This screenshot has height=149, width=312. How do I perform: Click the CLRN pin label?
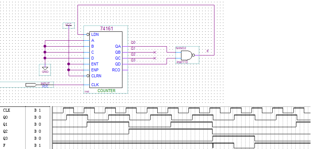(96, 76)
